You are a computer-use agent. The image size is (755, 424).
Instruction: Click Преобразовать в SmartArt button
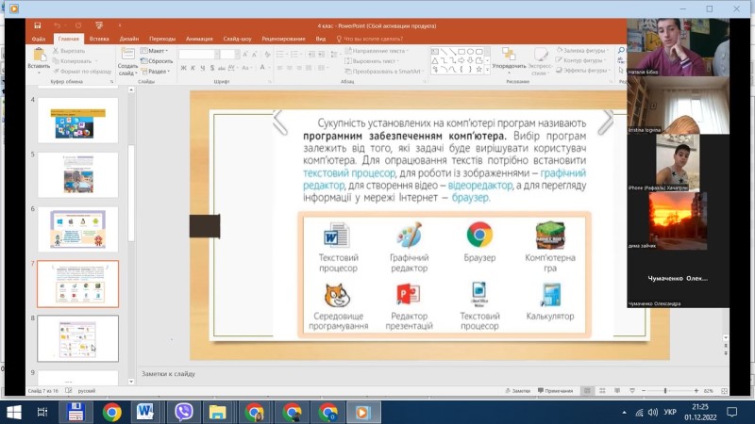pyautogui.click(x=385, y=72)
